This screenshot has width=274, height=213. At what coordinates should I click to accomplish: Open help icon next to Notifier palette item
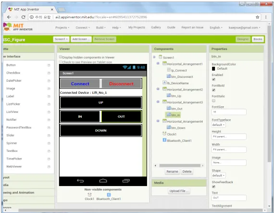49,120
